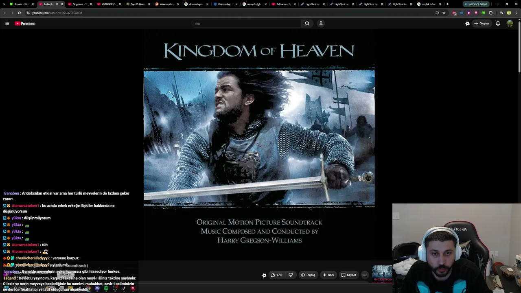Switch to the AVENGERS tab

(x=109, y=4)
